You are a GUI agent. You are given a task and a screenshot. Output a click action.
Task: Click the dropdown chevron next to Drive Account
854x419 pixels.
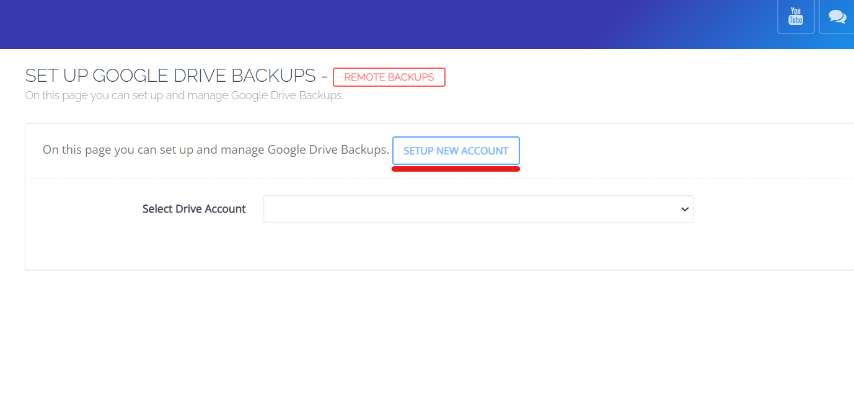[x=684, y=209]
